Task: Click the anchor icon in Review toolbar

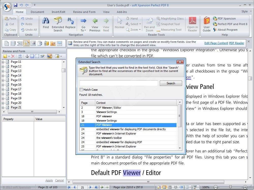Action: [x=27, y=56]
